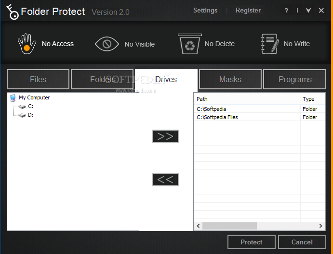
Task: Switch to the Files tab
Action: click(38, 79)
